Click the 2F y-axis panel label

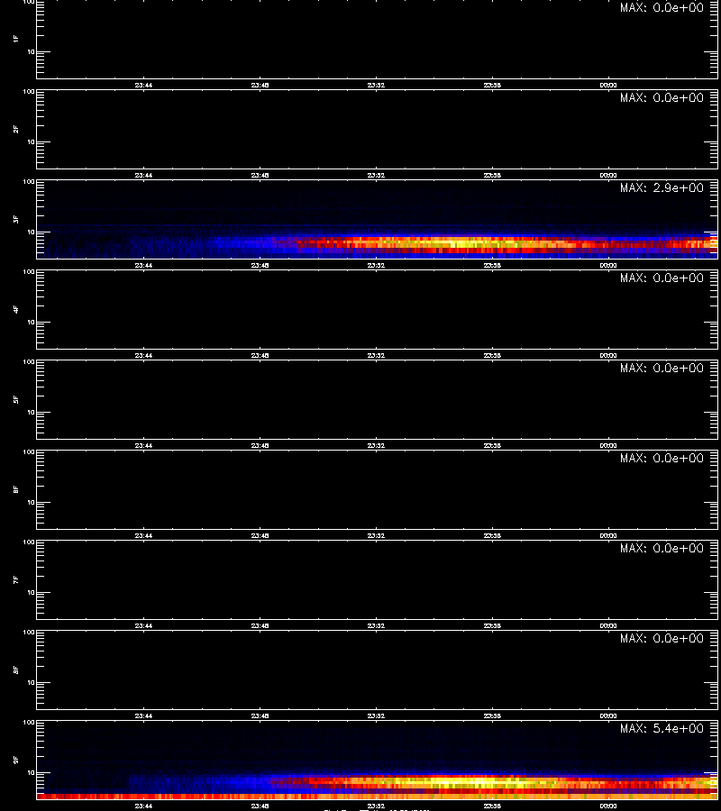(16, 129)
